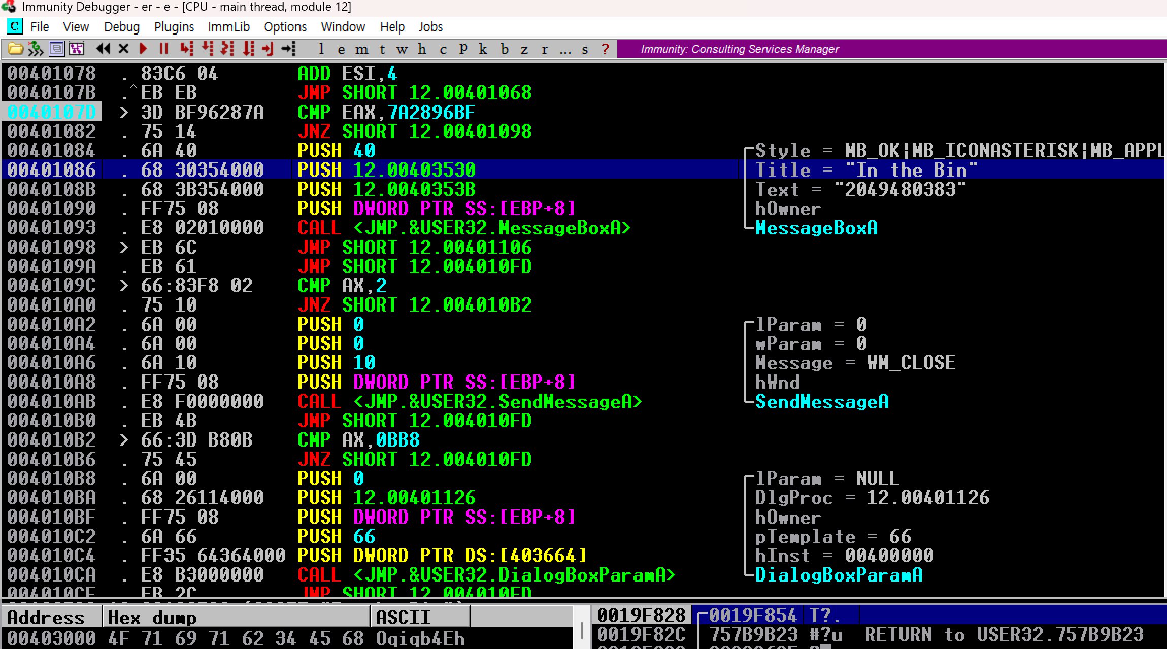Click the Execute till return icon
Screen dimensions: 1167x649
[267, 49]
